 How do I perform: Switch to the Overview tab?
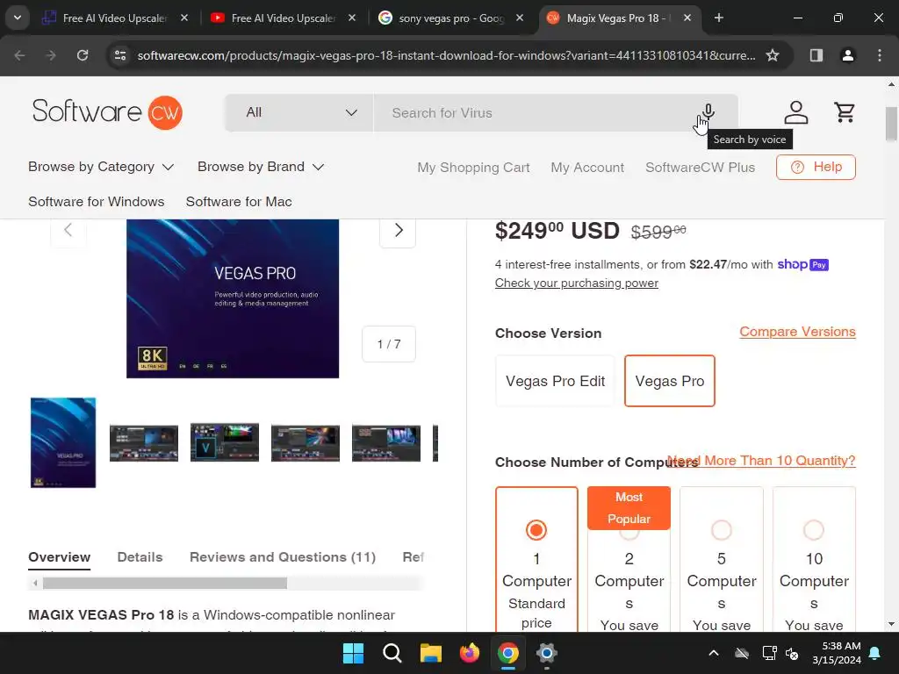tap(59, 557)
